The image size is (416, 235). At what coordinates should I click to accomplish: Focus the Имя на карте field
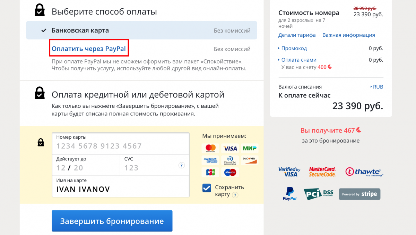pos(121,186)
